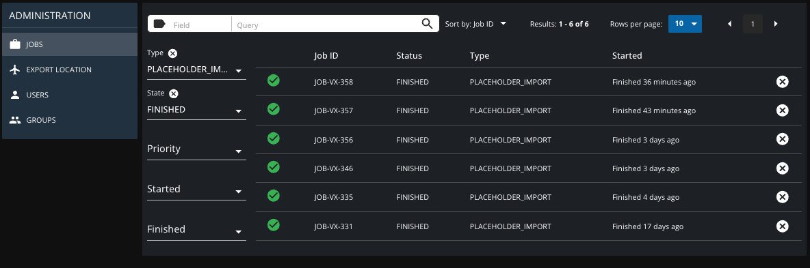Click green check icon for JOB-VX-356
The height and width of the screenshot is (268, 810).
(x=274, y=138)
